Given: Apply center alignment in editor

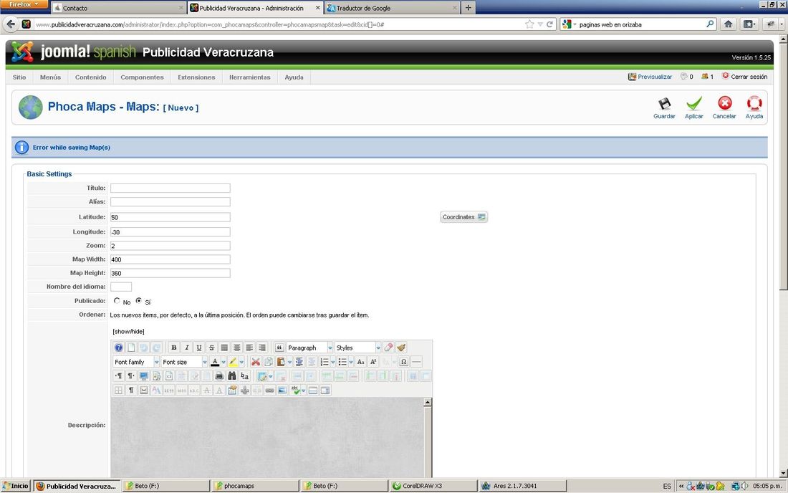Looking at the screenshot, I should click(x=236, y=348).
